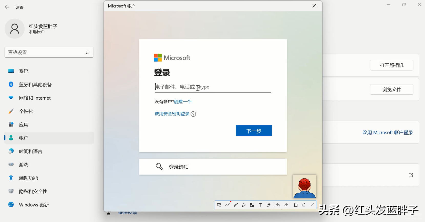Click the 创建一个! link
This screenshot has height=222, width=425.
coord(183,102)
